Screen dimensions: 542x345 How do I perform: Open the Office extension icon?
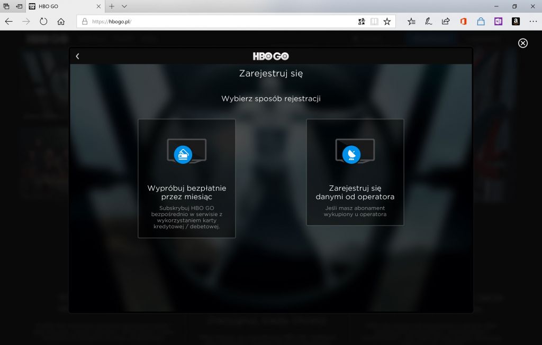click(x=463, y=21)
